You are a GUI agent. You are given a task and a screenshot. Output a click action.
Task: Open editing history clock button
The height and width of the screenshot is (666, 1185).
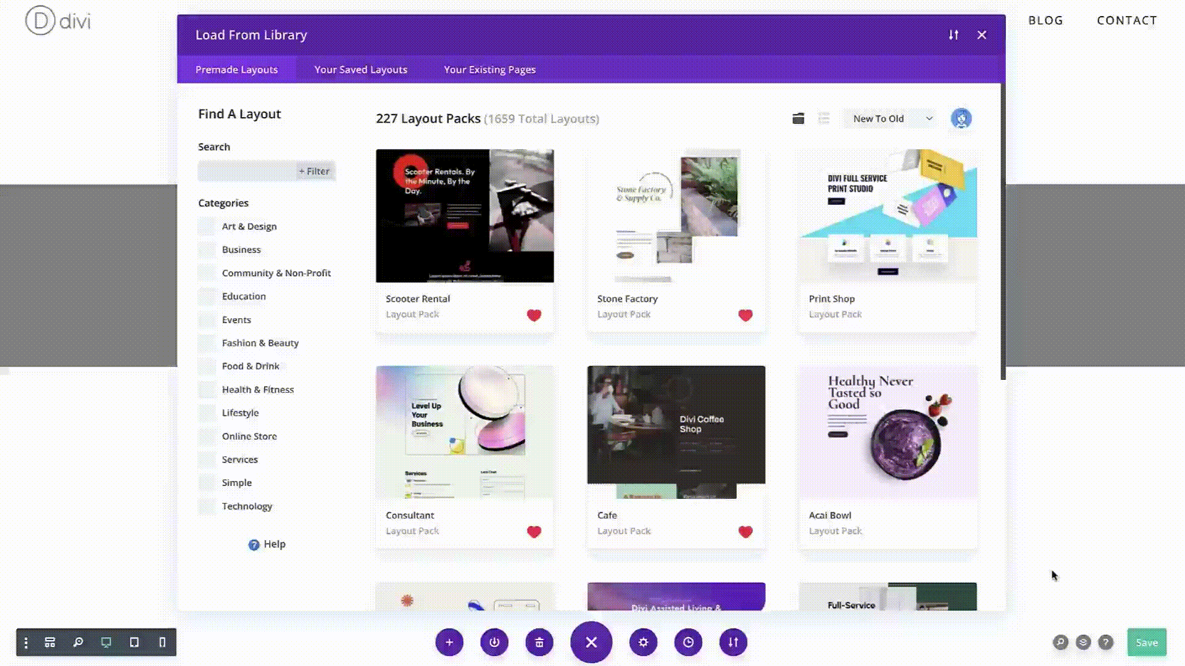[688, 643]
